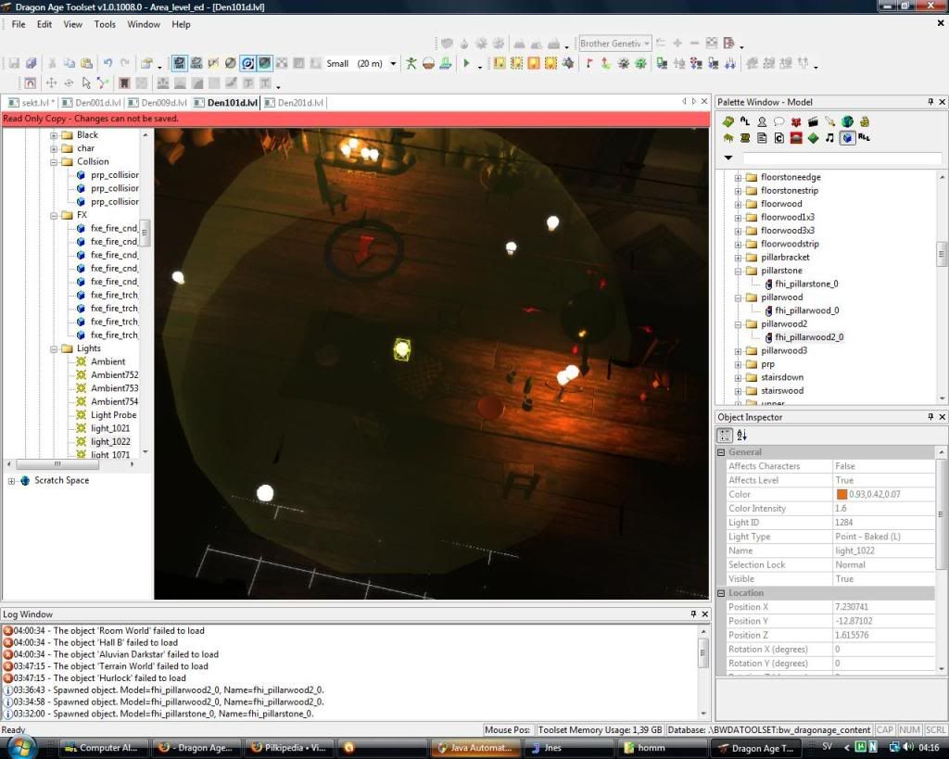Screen dimensions: 949x759
Task: Click the orange Color swatch value
Action: click(842, 495)
